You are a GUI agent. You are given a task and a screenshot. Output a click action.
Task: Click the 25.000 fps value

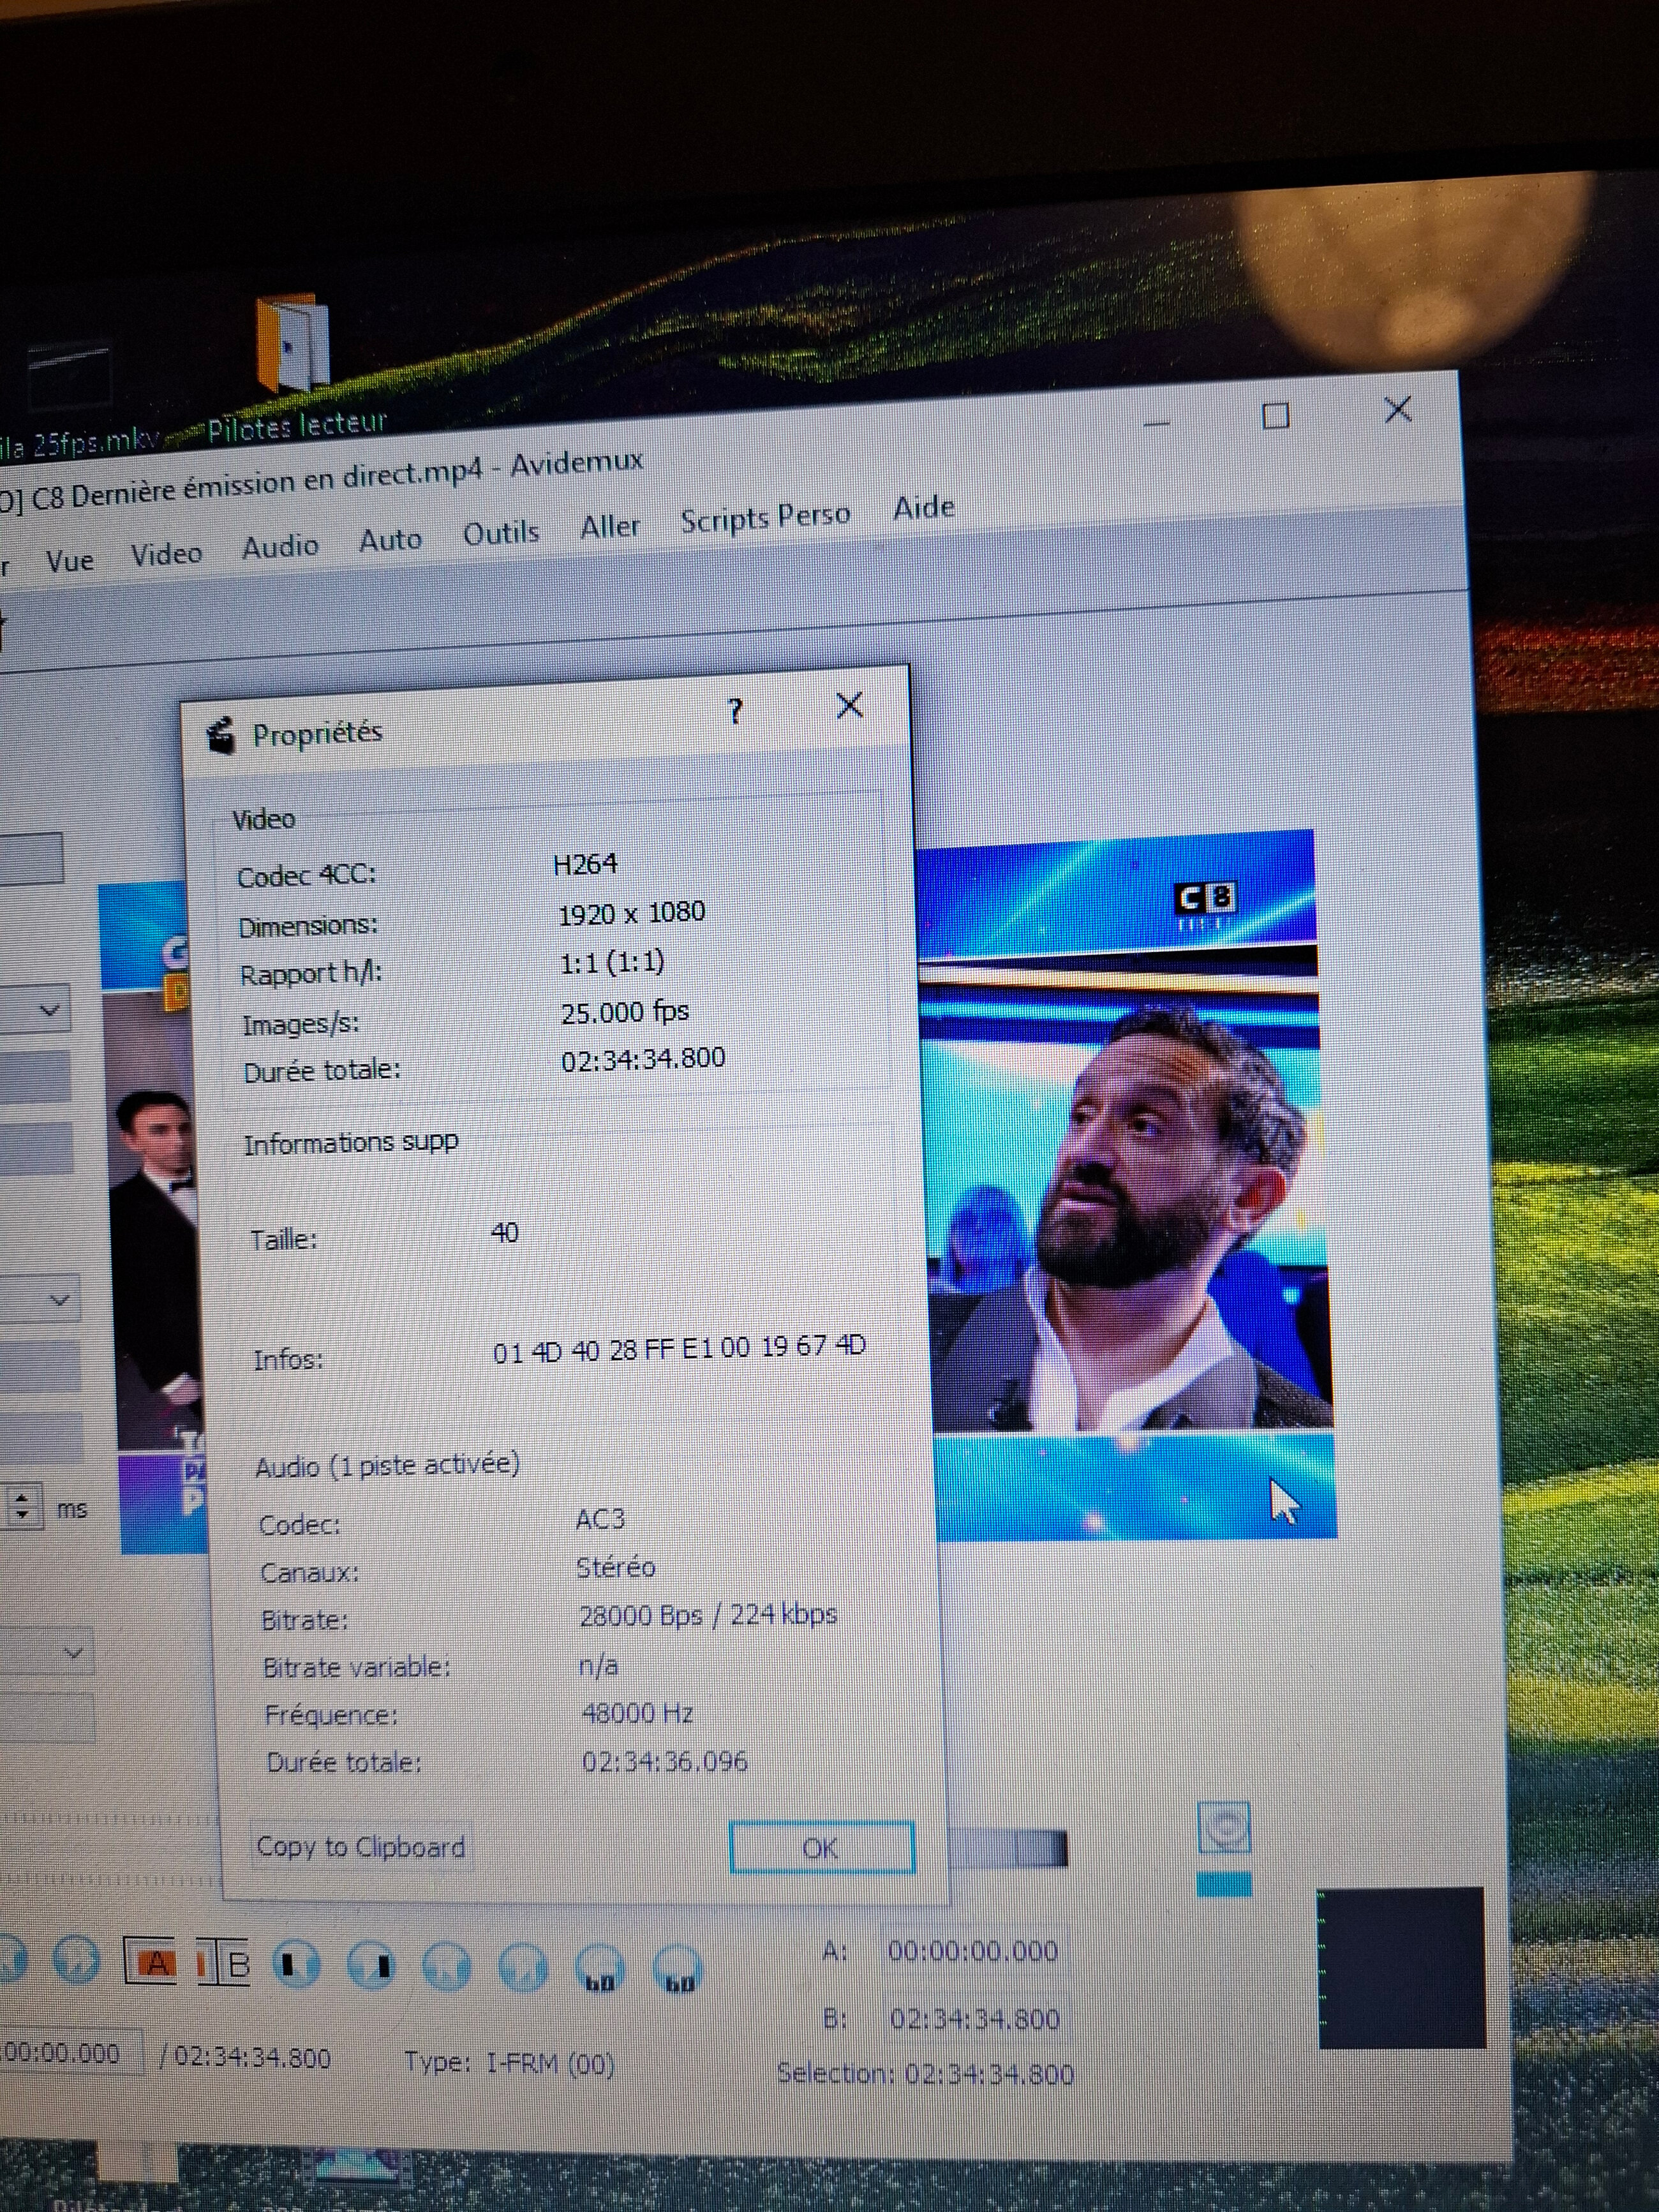(x=625, y=1012)
